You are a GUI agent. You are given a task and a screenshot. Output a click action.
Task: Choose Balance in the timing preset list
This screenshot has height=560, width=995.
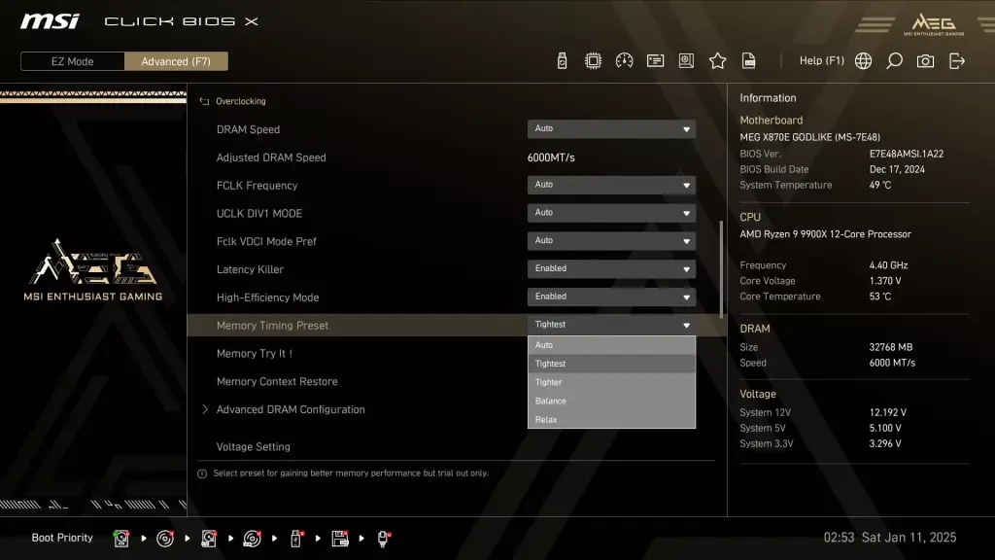tap(611, 401)
